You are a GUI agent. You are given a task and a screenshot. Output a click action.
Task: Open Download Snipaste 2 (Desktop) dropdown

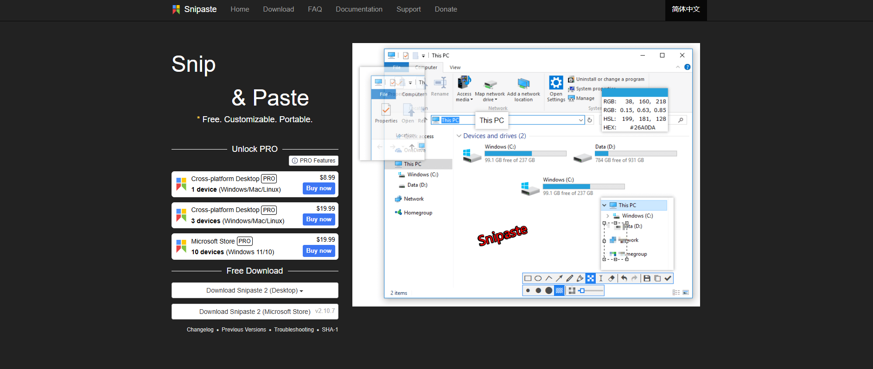point(255,290)
